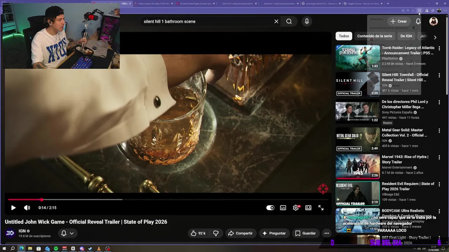Open more actions ellipsis under video

327,233
